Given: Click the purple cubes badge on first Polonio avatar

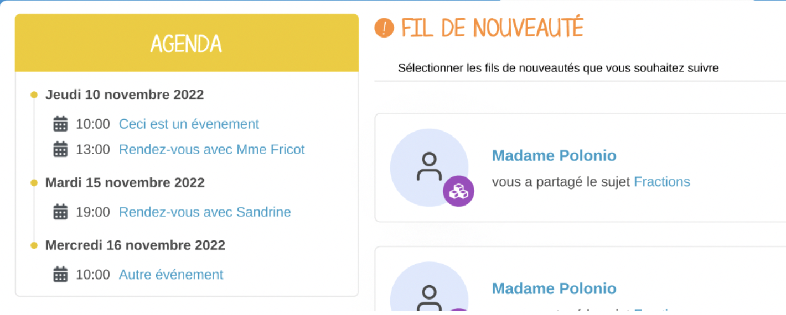Looking at the screenshot, I should [458, 191].
